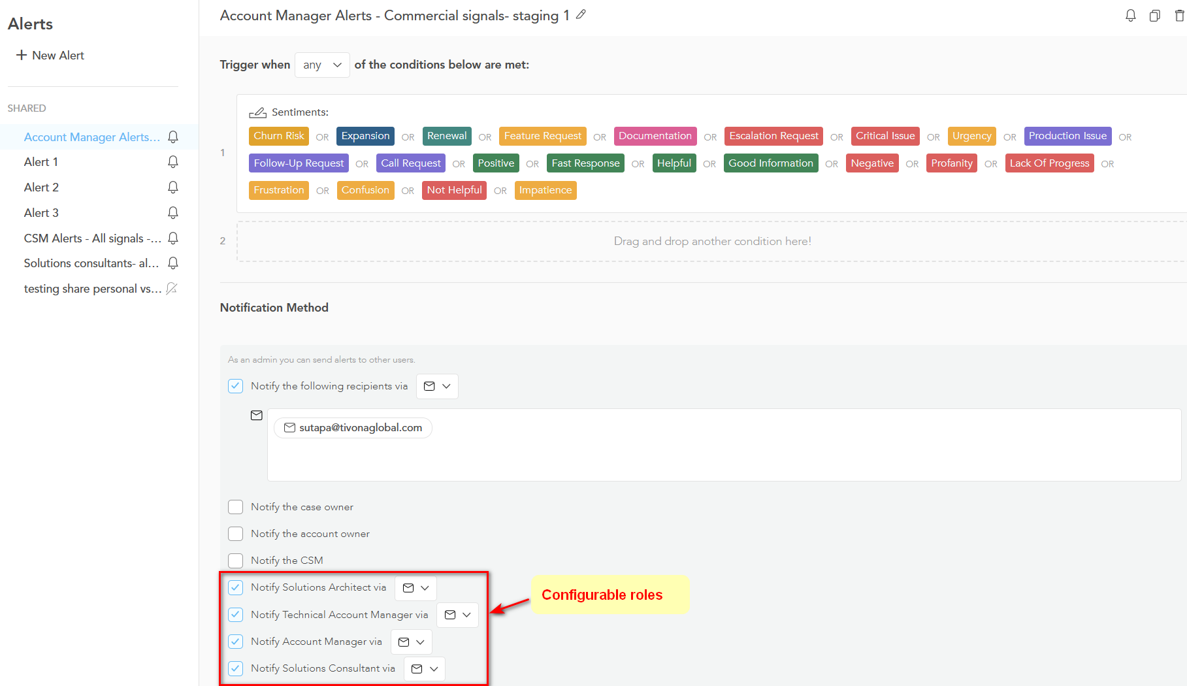Screen dimensions: 1187x686
Task: Toggle bell icon for Alert 3
Action: click(173, 213)
